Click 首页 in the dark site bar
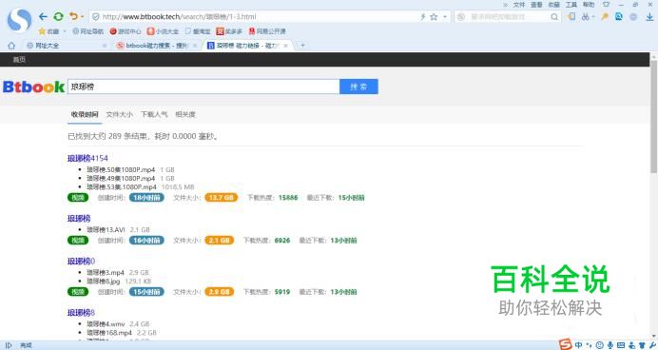The width and height of the screenshot is (658, 350). click(19, 60)
